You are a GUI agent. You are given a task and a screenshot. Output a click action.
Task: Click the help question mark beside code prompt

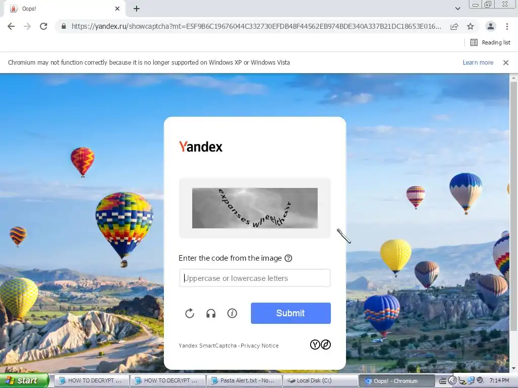coord(288,258)
